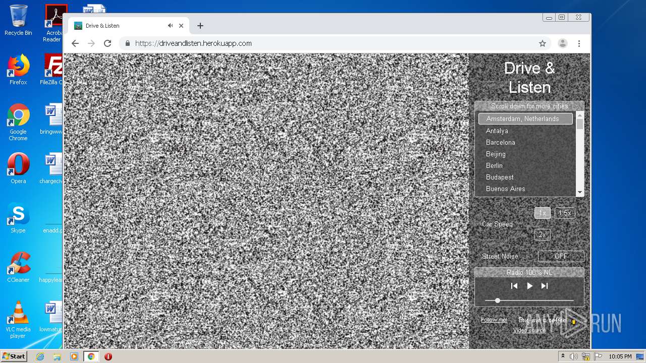
Task: Open the Follow me! link
Action: pyautogui.click(x=494, y=320)
